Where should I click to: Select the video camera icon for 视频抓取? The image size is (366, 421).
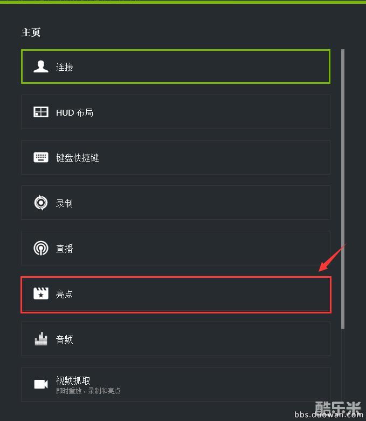click(x=41, y=384)
